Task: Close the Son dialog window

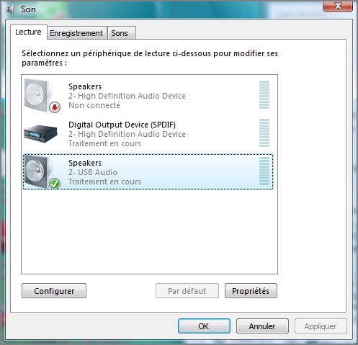Action: (338, 6)
